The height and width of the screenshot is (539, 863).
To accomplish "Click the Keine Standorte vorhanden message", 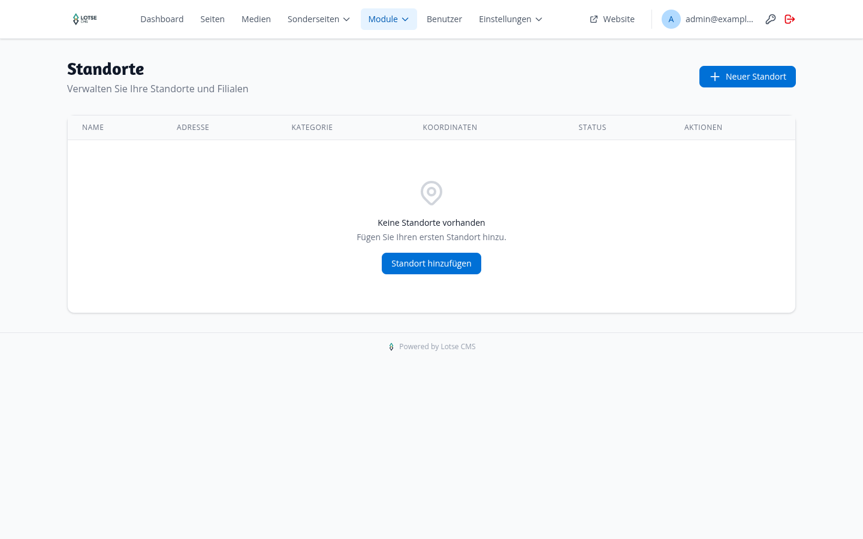I will [431, 223].
